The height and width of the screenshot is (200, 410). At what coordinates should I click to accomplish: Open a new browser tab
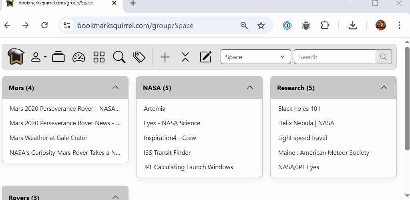tap(133, 3)
